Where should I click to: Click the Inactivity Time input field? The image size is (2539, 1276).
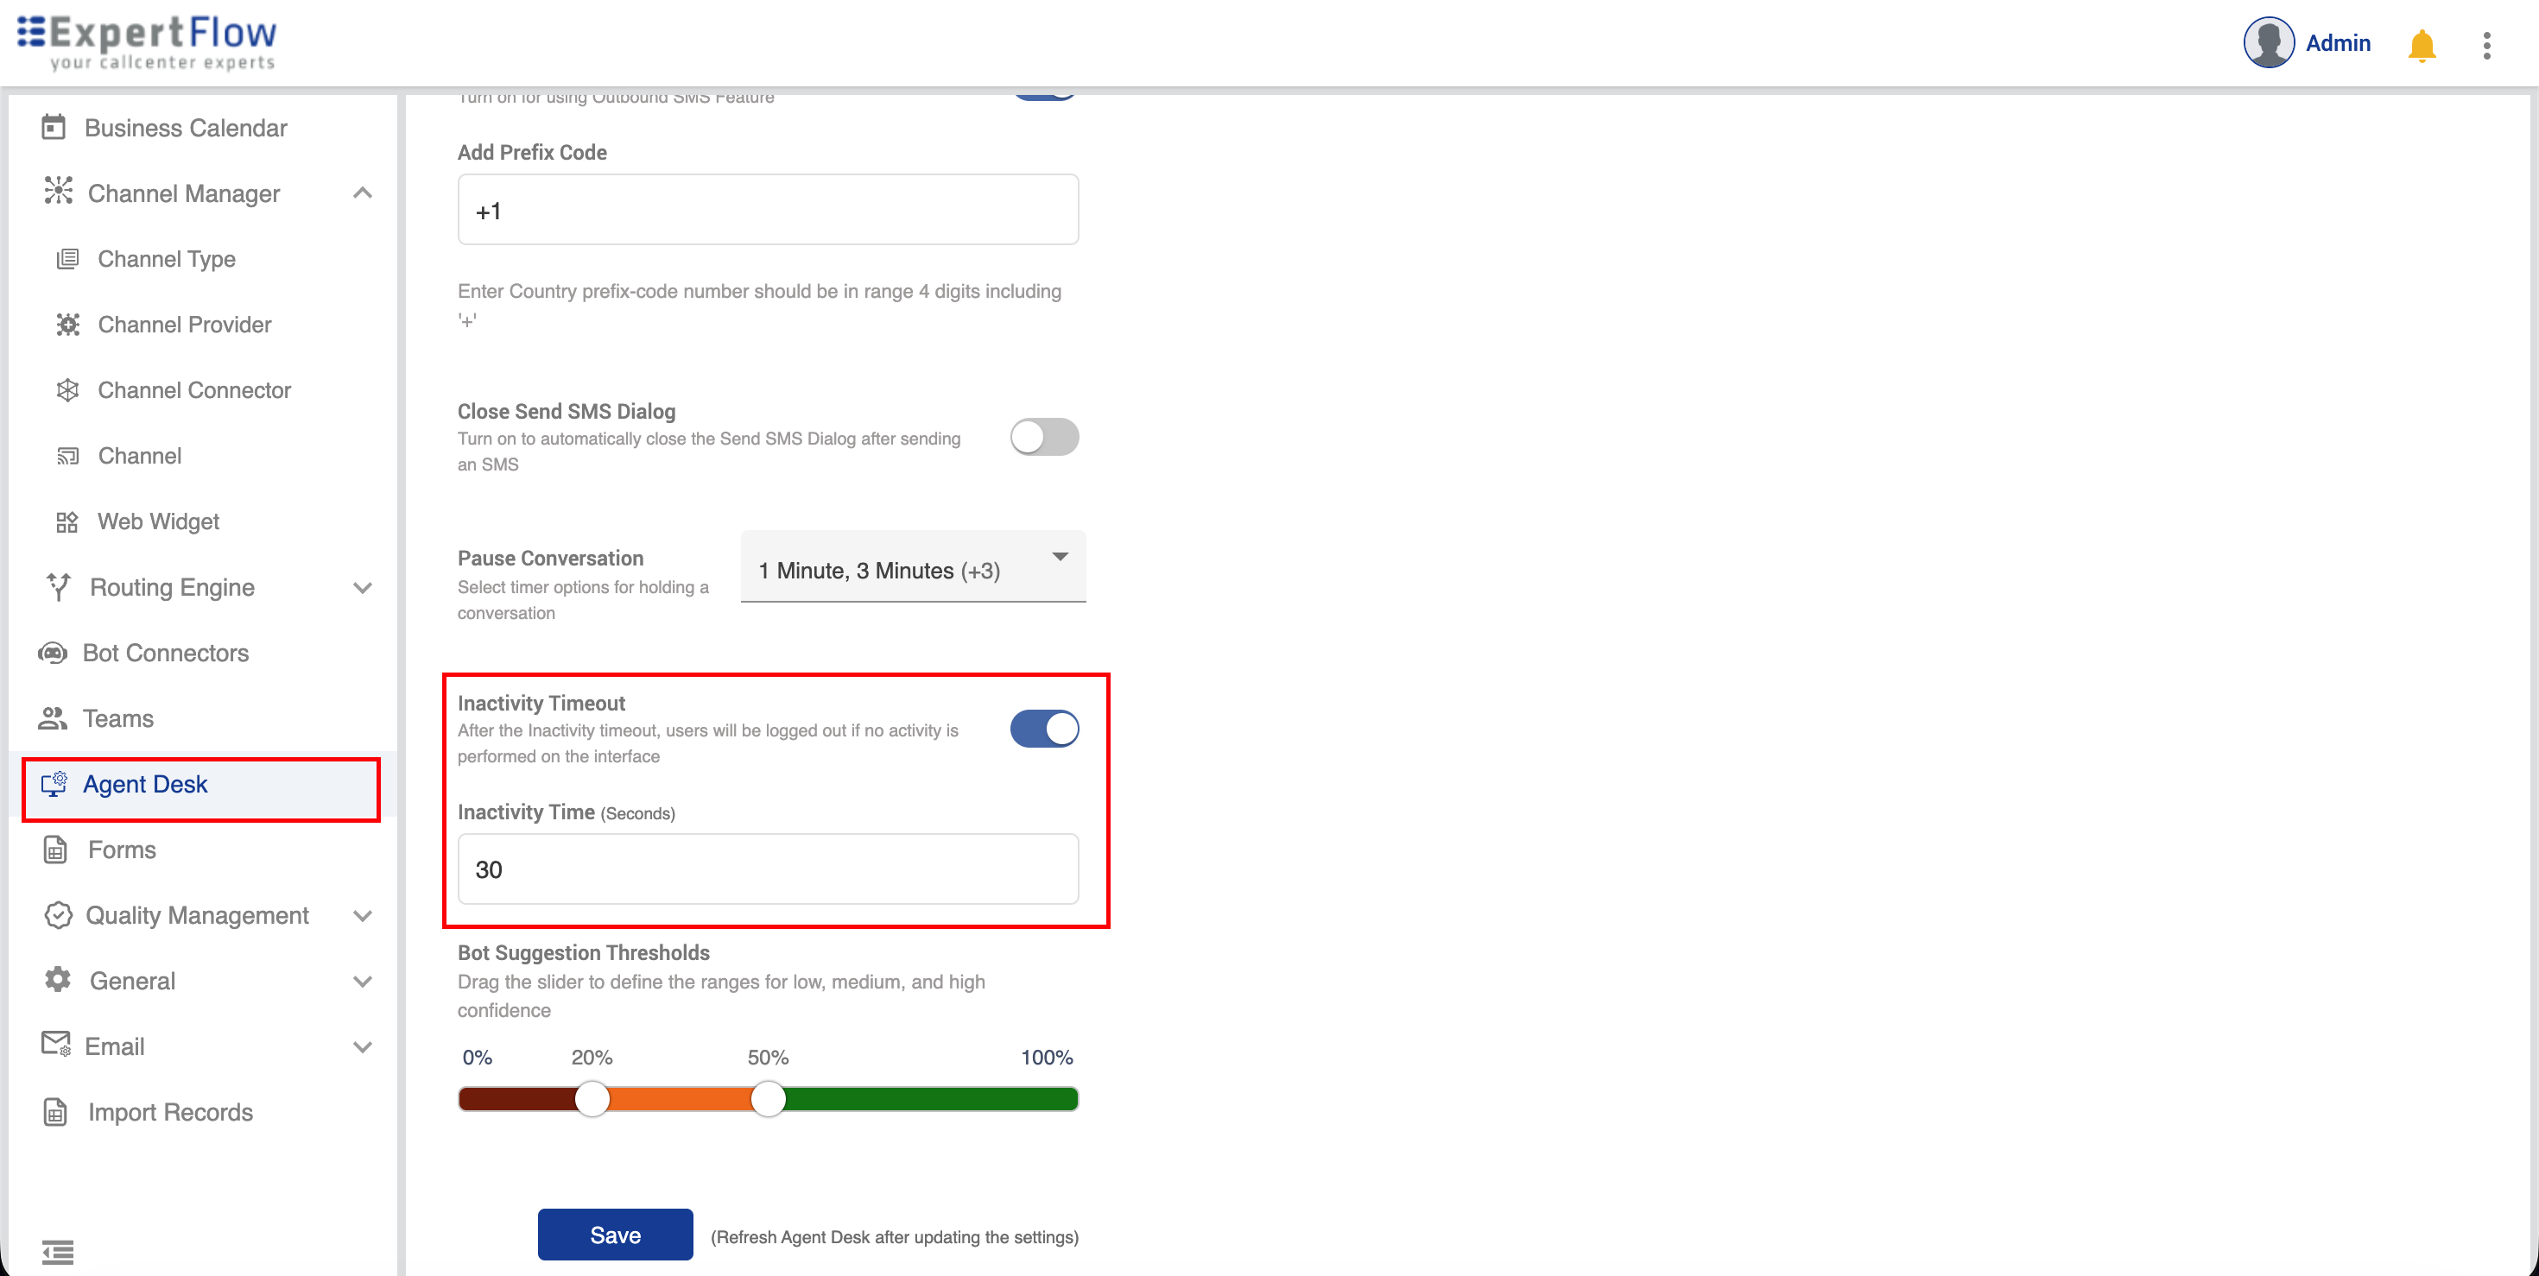click(x=768, y=869)
